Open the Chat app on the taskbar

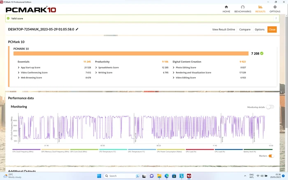151,176
